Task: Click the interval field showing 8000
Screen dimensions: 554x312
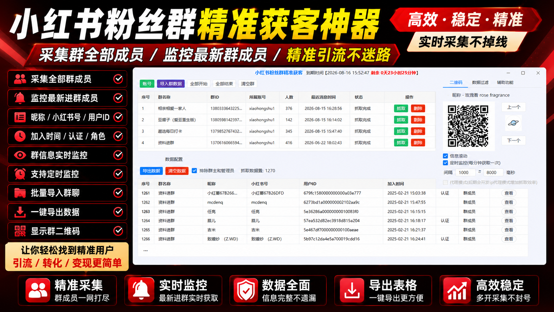Action: click(493, 172)
